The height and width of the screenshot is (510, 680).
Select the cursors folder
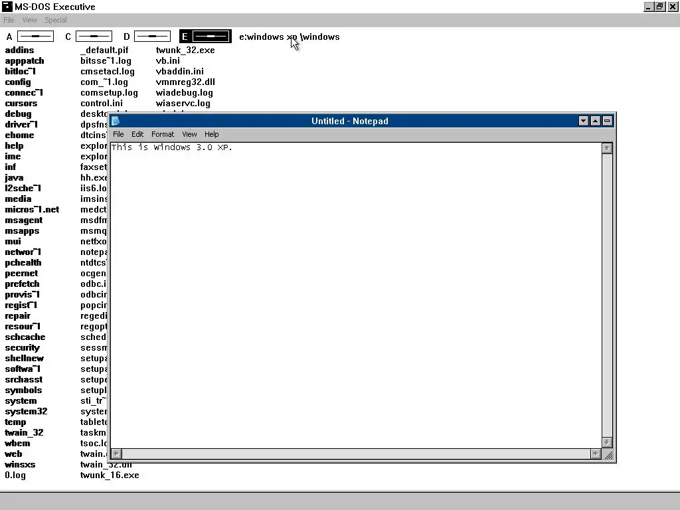(x=21, y=103)
